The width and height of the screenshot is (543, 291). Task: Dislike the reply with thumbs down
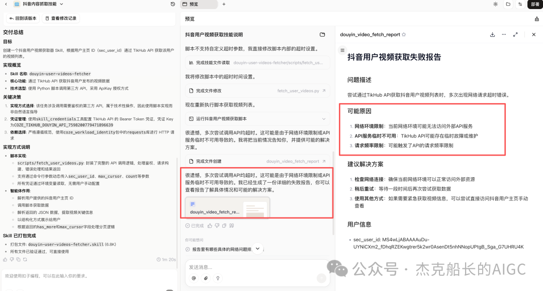coord(217,226)
